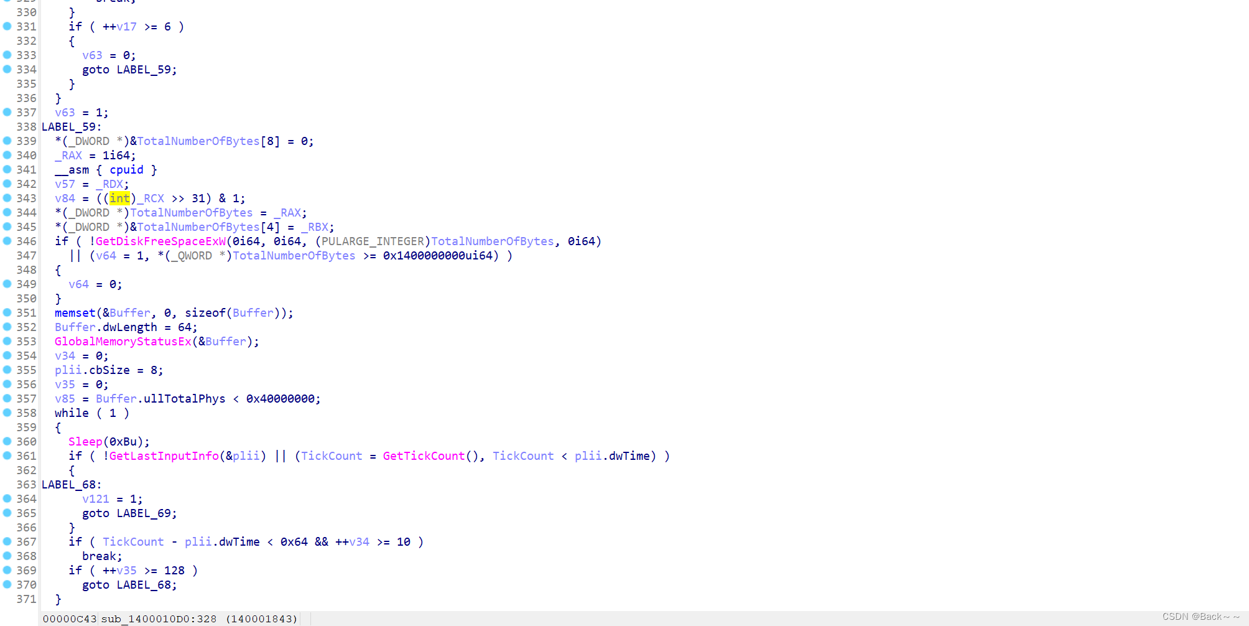1249x626 pixels.
Task: Click the Sleep function call
Action: click(x=85, y=442)
